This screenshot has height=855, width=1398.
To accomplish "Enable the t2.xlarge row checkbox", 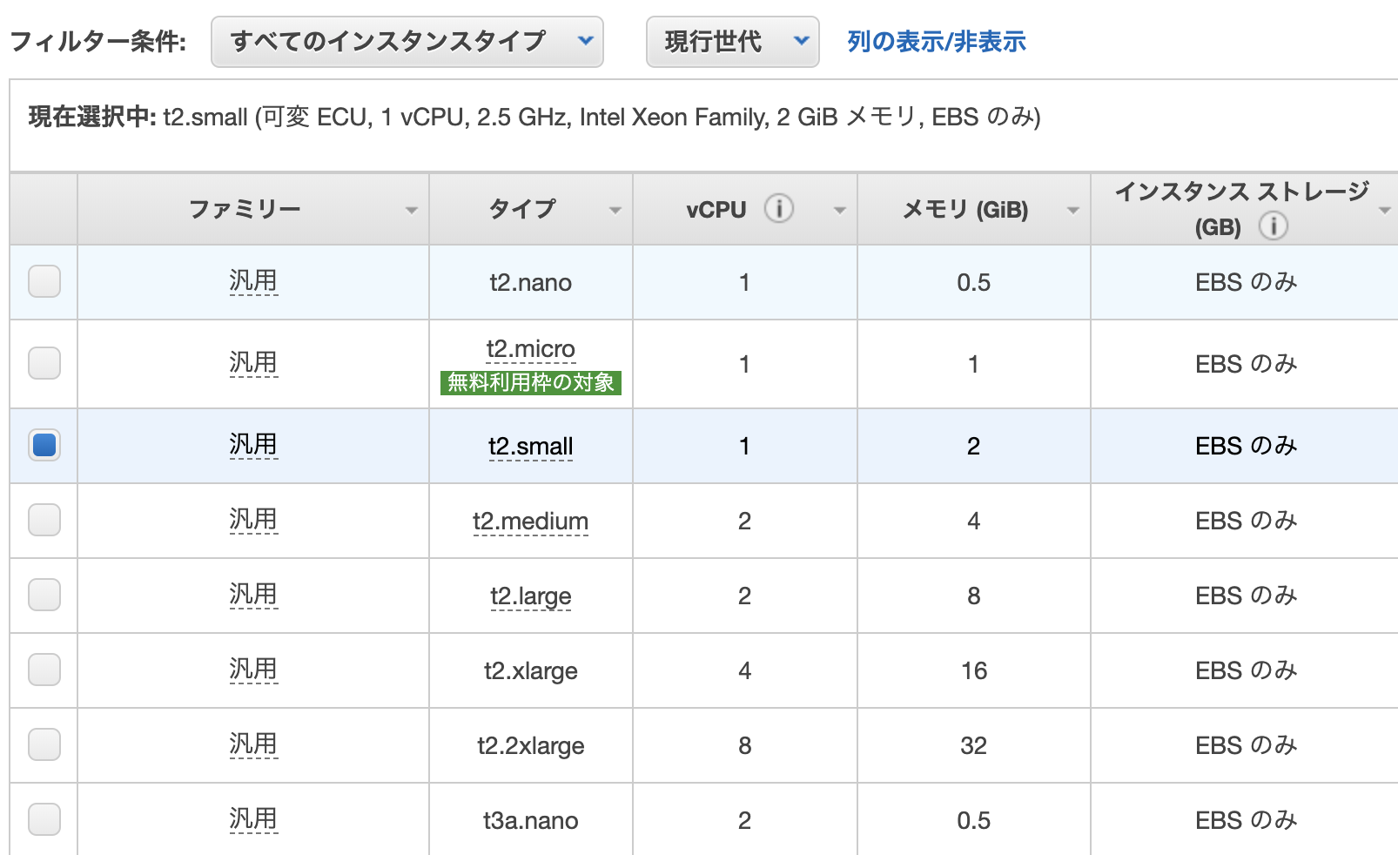I will tap(44, 670).
